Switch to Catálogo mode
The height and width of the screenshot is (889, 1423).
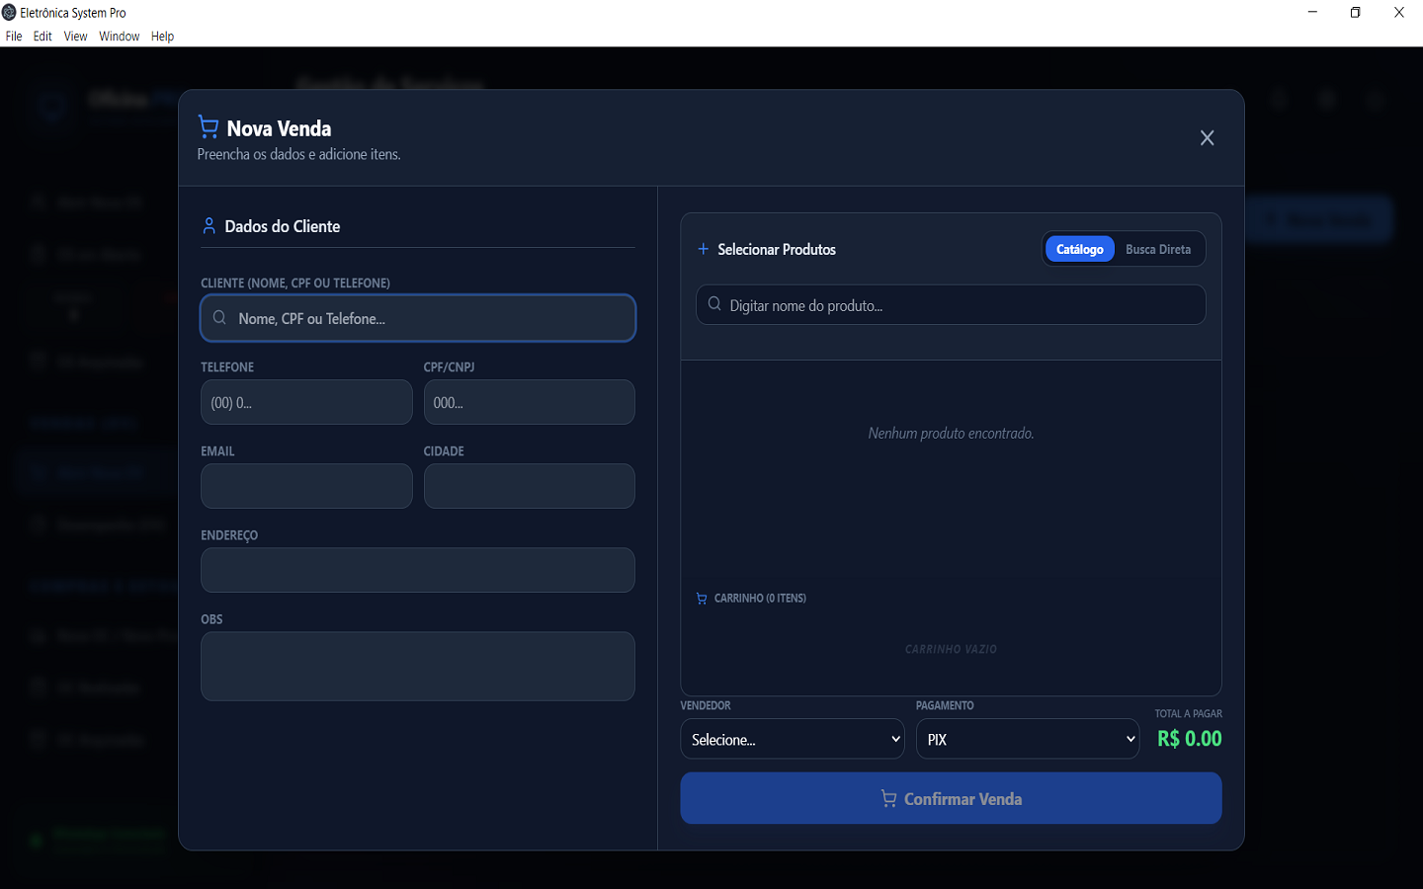1080,249
